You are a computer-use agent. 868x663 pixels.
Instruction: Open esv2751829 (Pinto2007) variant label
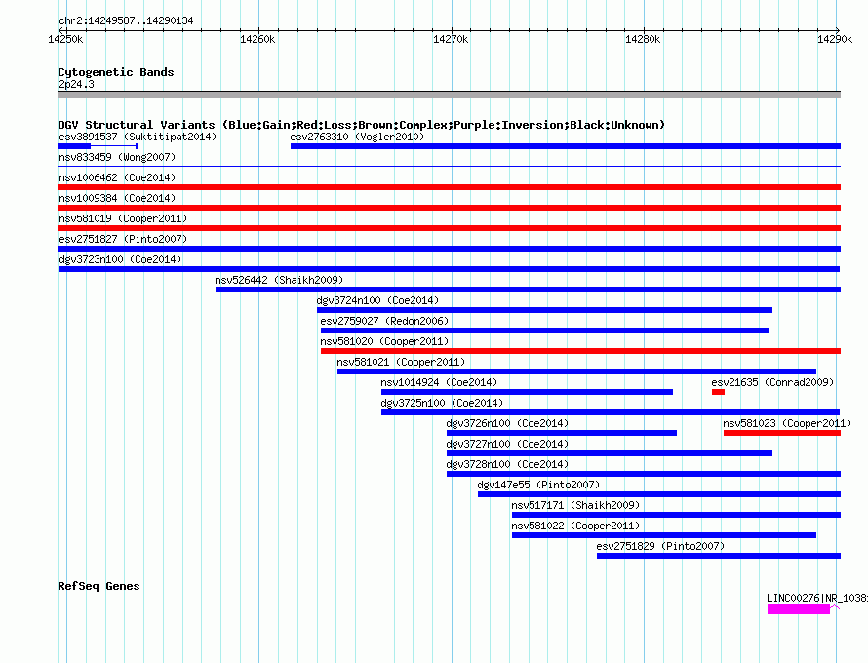tap(660, 546)
